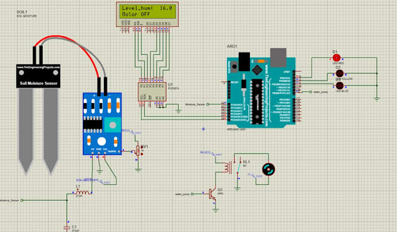Click the USB port on Arduino board
The image size is (397, 232).
(278, 58)
